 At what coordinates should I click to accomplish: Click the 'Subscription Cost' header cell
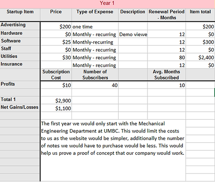point(56,75)
